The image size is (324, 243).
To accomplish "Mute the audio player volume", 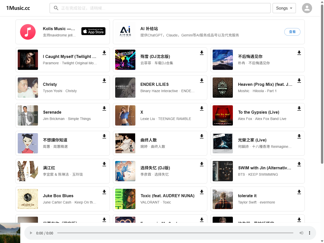I will [301, 233].
